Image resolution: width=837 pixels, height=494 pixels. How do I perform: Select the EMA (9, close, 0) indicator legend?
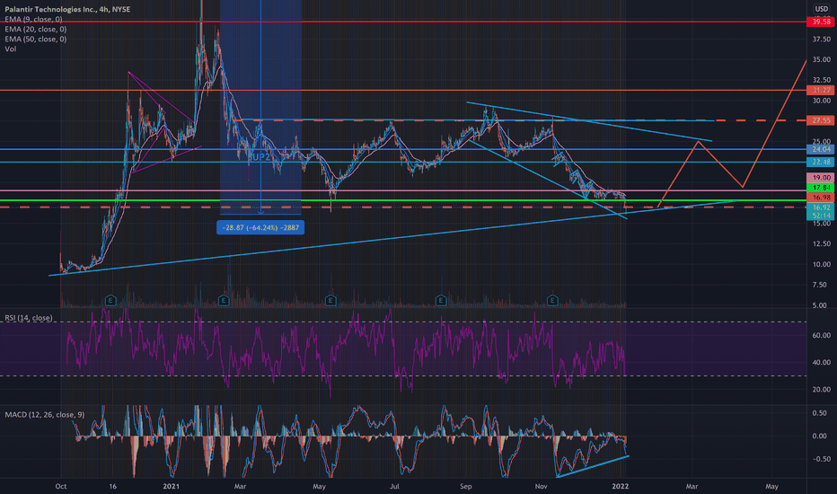point(33,19)
